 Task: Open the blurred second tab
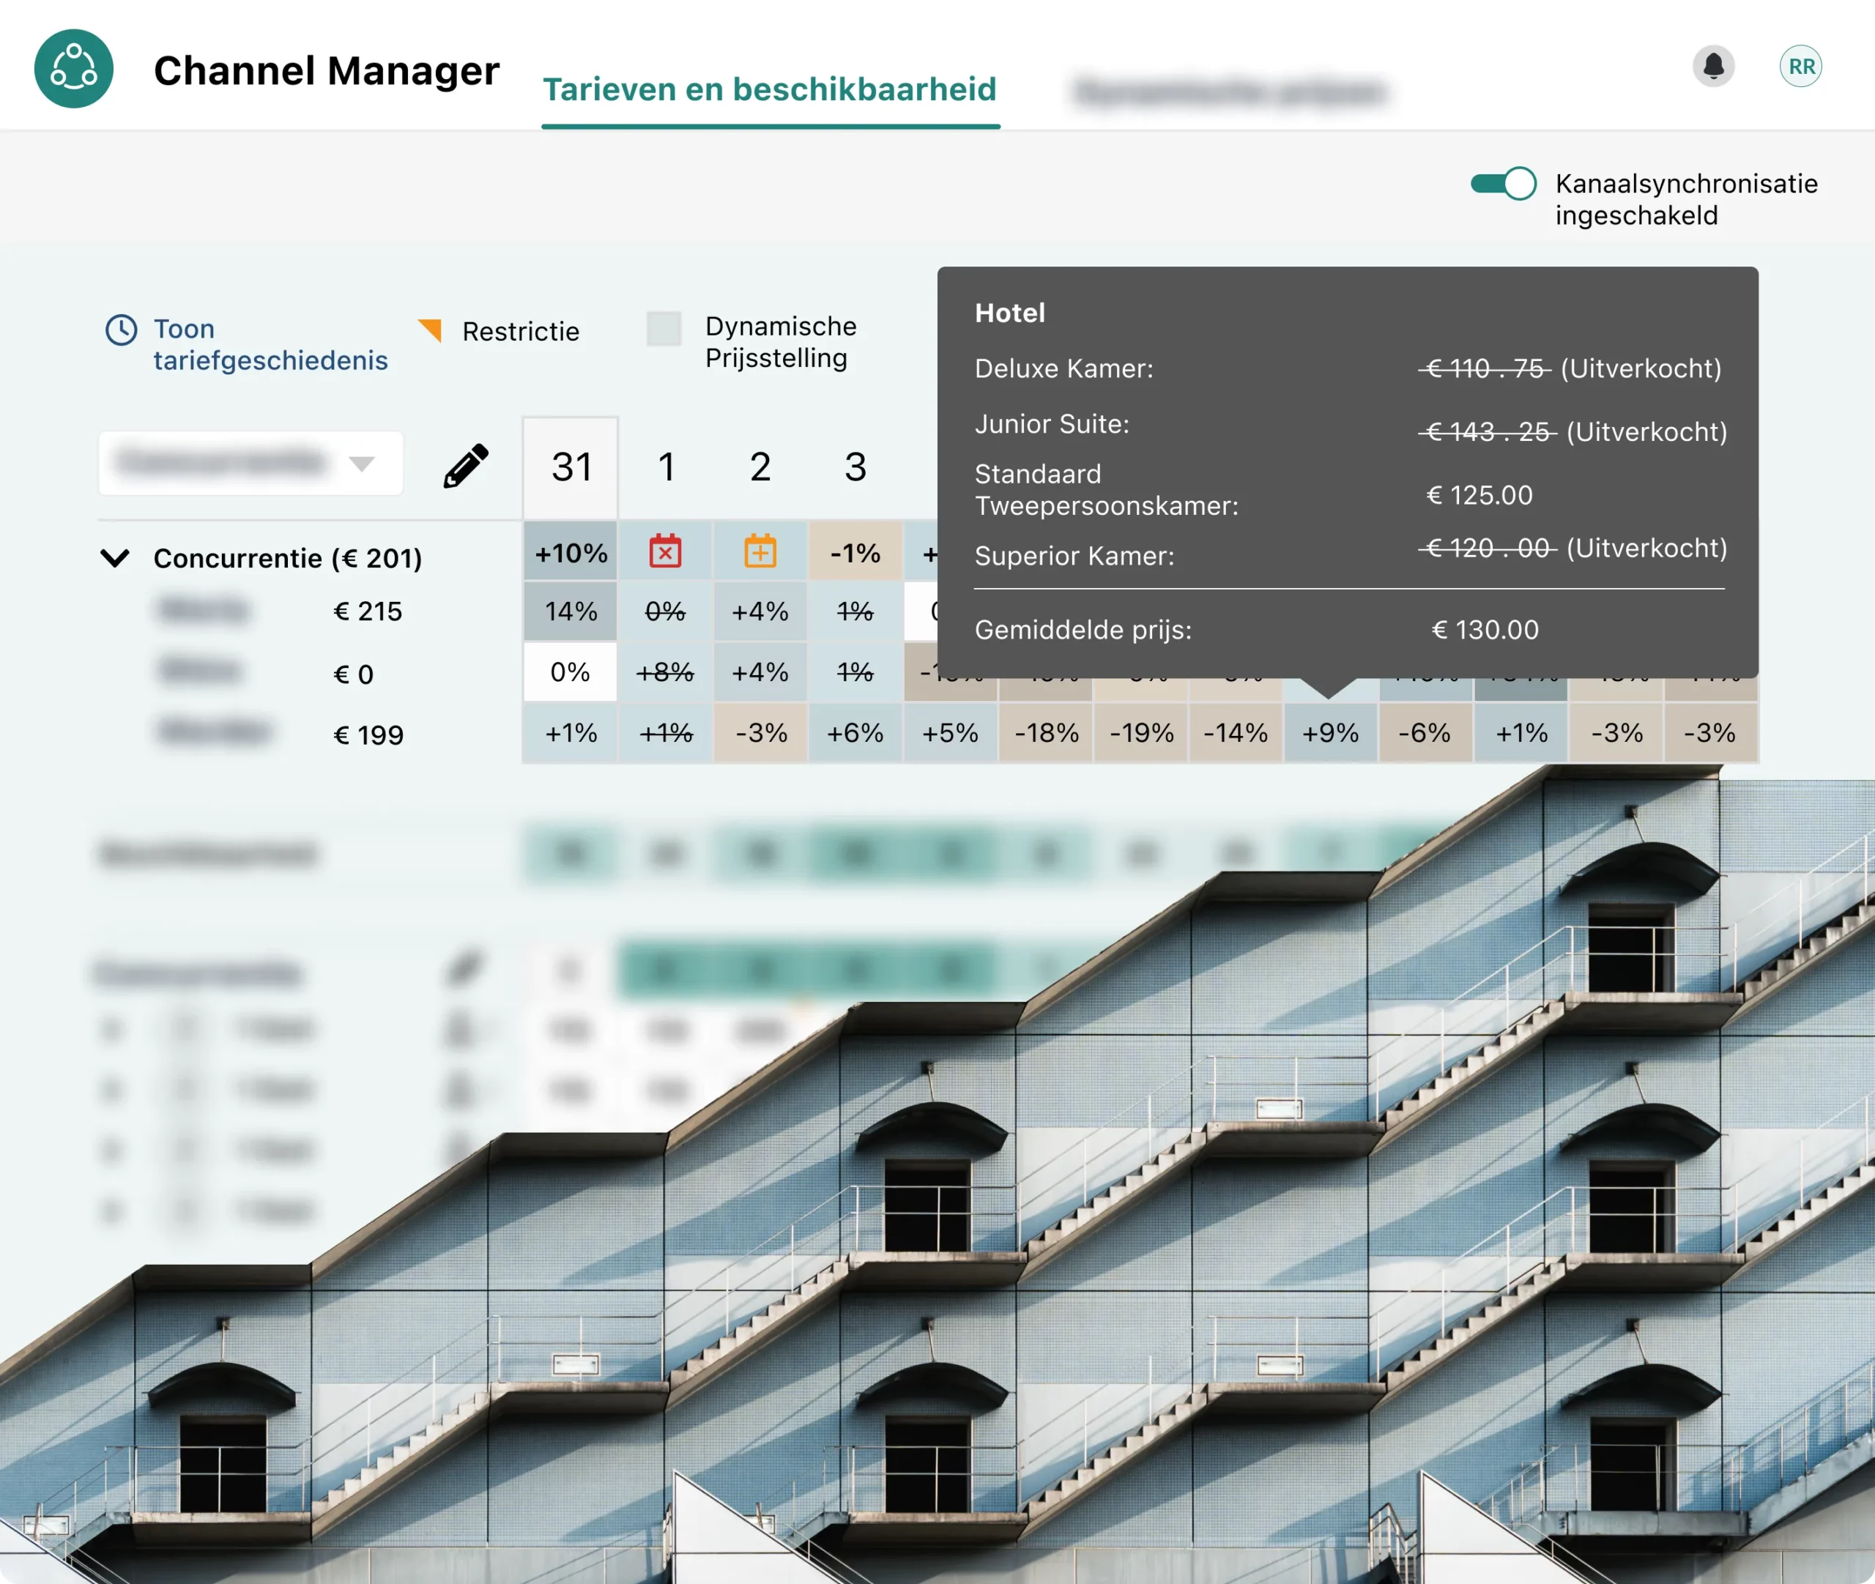[1230, 91]
